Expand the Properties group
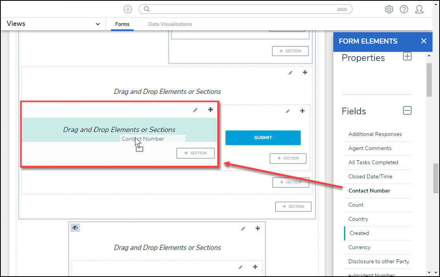 407,57
